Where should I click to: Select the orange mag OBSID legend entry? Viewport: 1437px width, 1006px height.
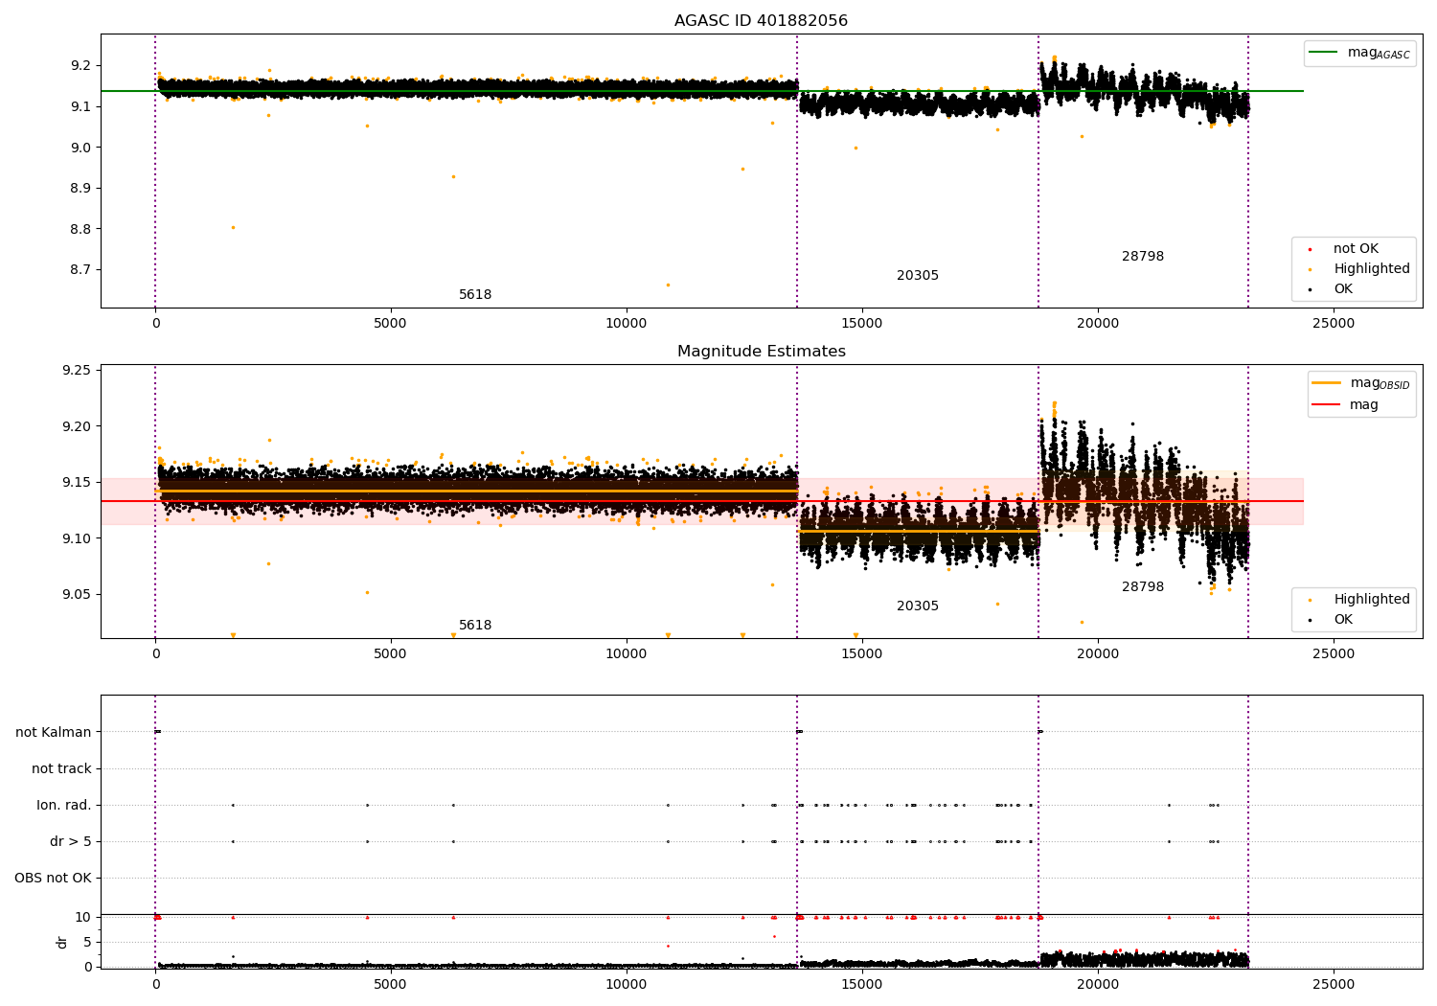tap(1360, 383)
